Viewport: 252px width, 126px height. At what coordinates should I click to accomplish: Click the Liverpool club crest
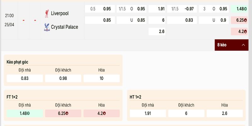[x=47, y=14]
